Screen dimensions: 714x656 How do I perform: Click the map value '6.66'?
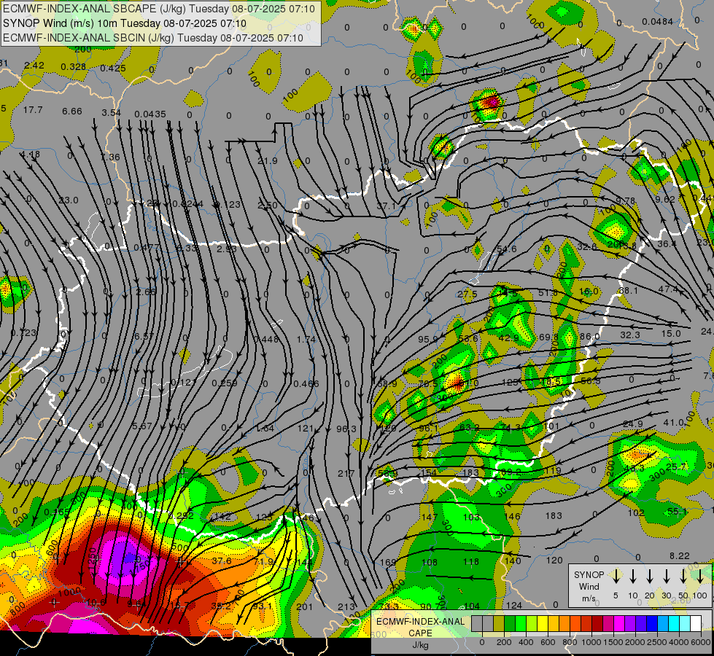tap(72, 111)
